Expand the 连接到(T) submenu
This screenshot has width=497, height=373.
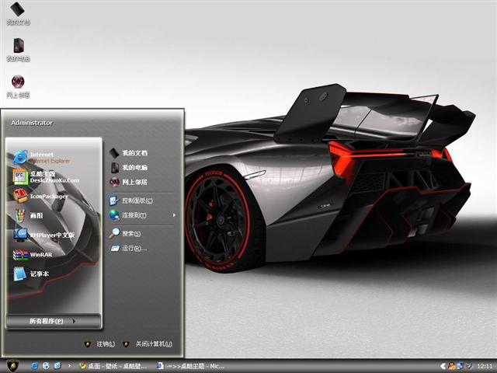point(141,215)
